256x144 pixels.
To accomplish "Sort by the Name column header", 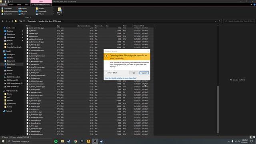I will (41, 26).
